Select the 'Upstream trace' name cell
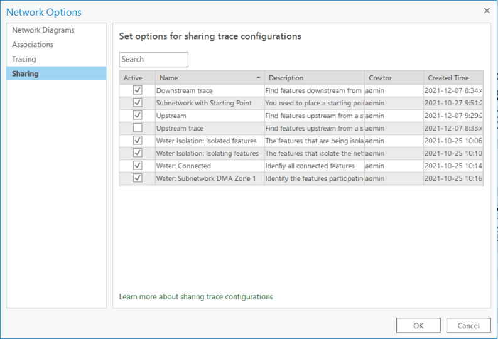498x339 pixels. click(x=210, y=128)
